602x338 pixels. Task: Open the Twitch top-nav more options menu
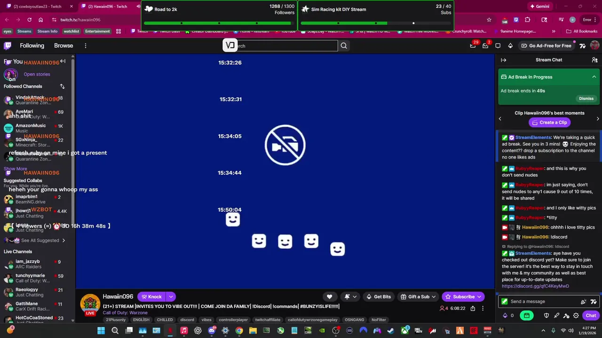[85, 46]
